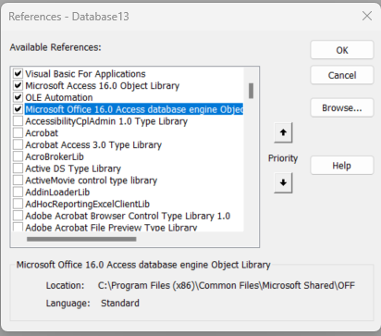Tick the AcroBrokerLib checkbox
This screenshot has width=381, height=336.
18,156
